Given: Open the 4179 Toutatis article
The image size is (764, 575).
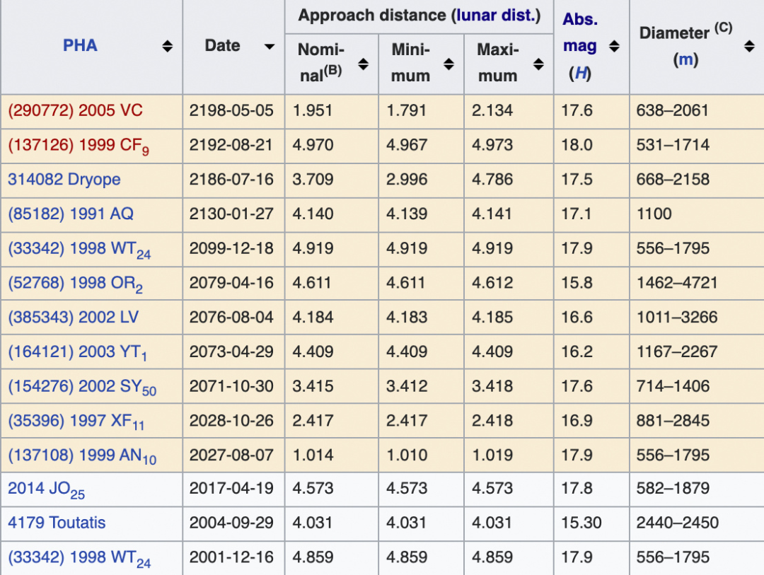Looking at the screenshot, I should coord(57,523).
